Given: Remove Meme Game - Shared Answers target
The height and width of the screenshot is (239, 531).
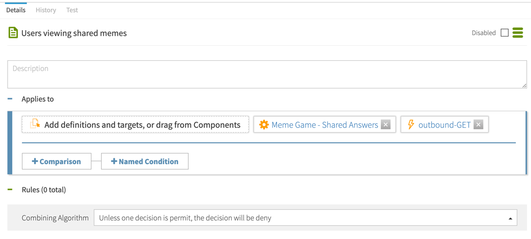Looking at the screenshot, I should tap(386, 125).
